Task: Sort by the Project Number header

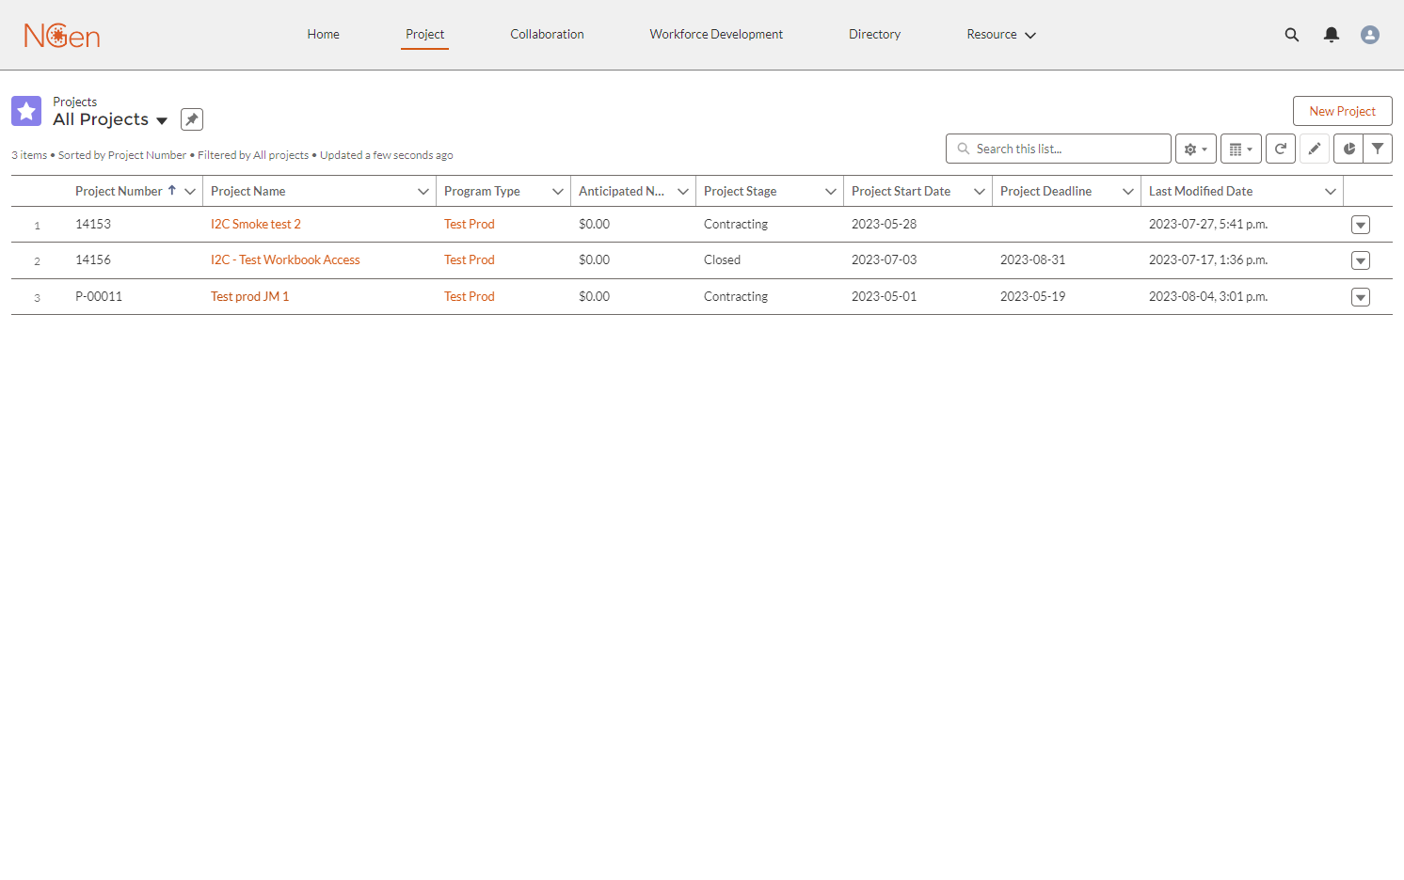Action: coord(119,191)
